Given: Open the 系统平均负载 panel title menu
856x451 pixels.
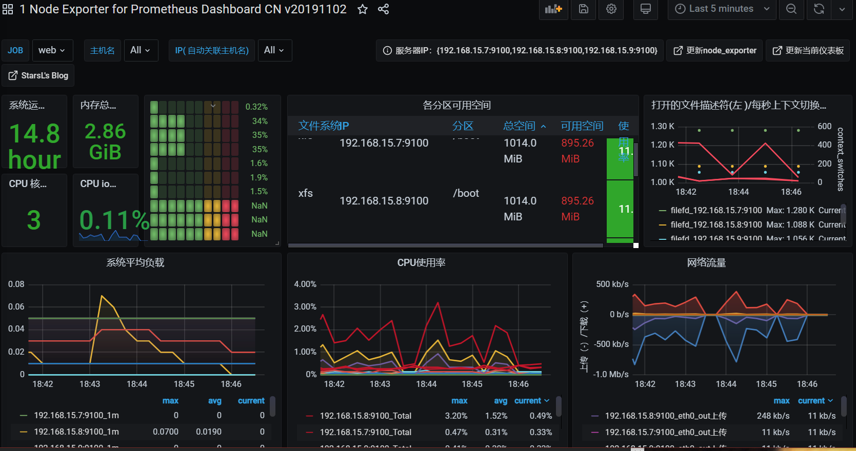Looking at the screenshot, I should tap(135, 262).
